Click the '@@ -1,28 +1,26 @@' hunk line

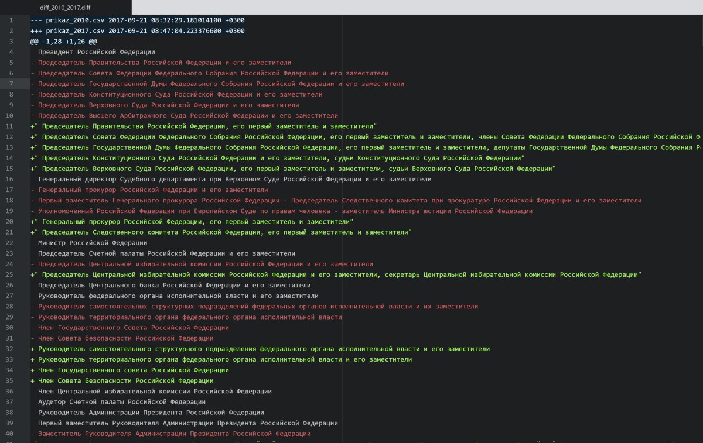pyautogui.click(x=64, y=42)
